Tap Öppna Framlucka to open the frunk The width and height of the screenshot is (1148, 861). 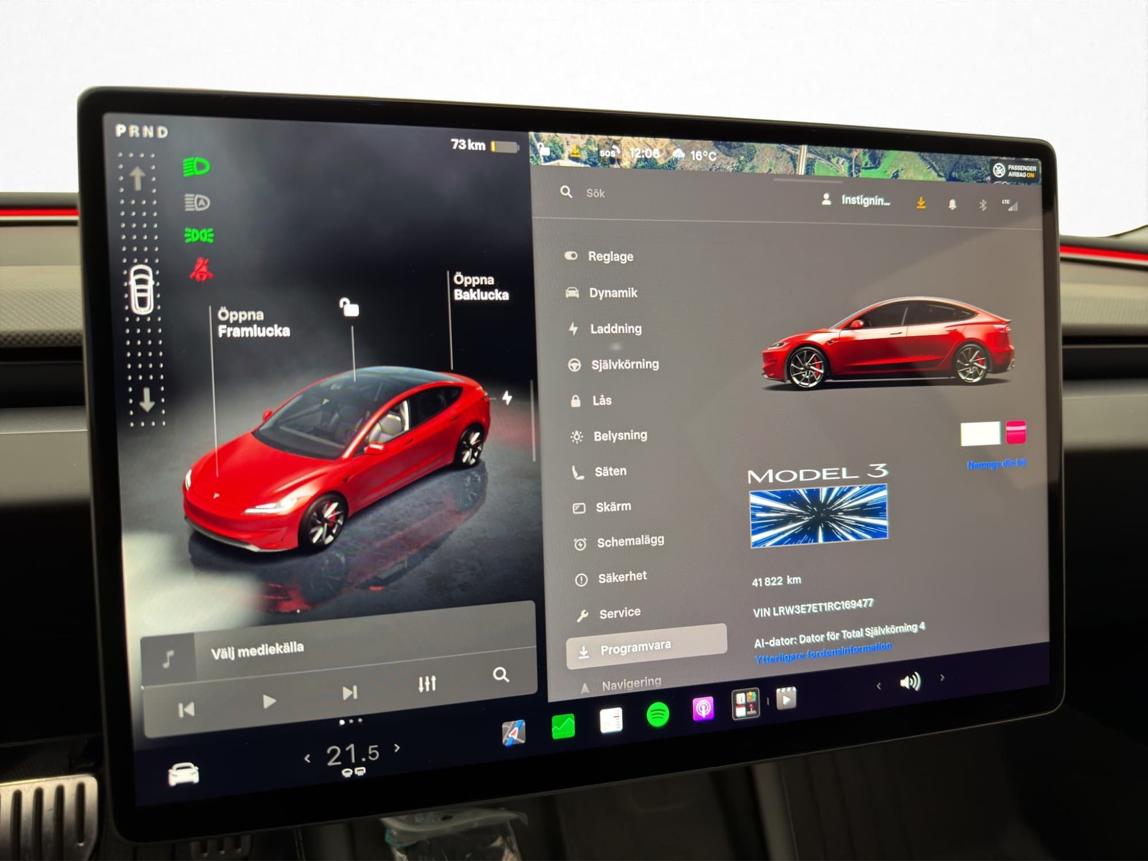(253, 323)
